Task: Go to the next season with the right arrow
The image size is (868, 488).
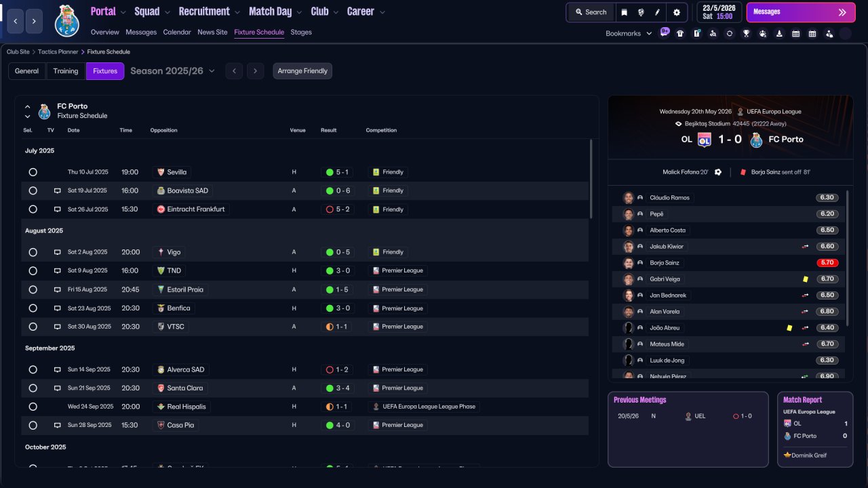Action: [256, 71]
